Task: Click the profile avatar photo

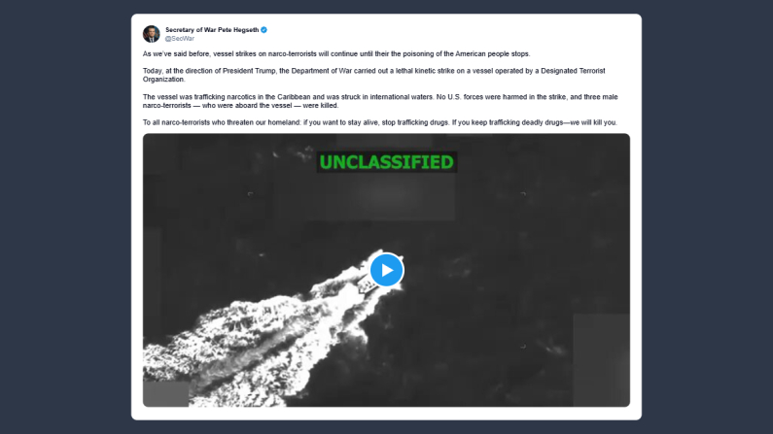Action: pyautogui.click(x=152, y=34)
